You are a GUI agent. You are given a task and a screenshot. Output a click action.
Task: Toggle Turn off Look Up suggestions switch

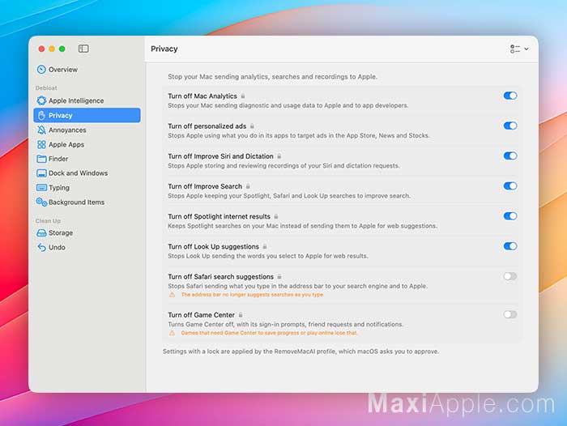(509, 246)
